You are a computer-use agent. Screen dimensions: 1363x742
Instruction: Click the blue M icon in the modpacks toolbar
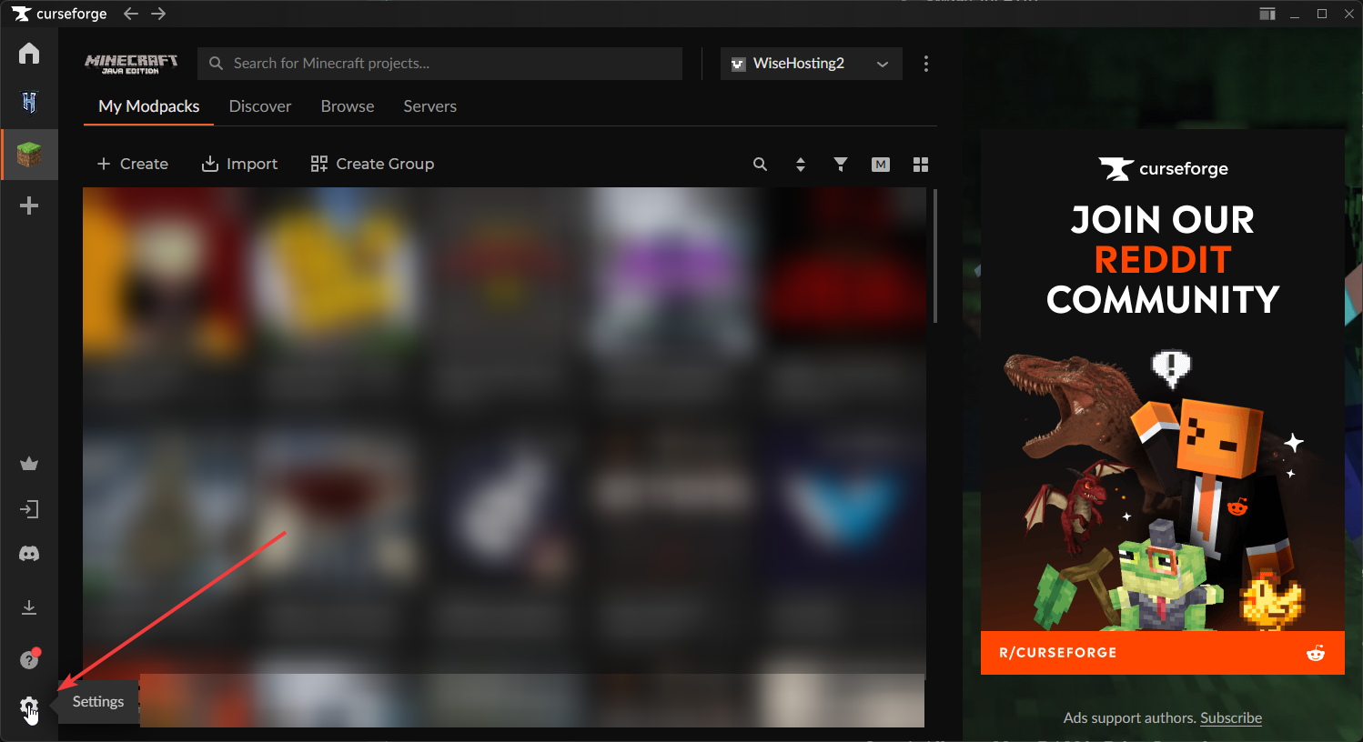click(881, 165)
